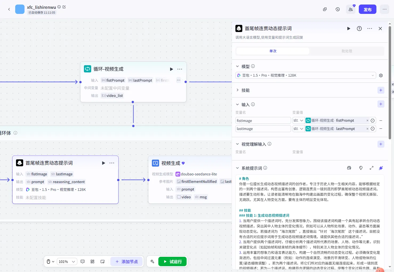Viewport: 394px width, 272px height.
Task: Open the 豆包 1.5 Pro model dropdown
Action: pos(305,76)
